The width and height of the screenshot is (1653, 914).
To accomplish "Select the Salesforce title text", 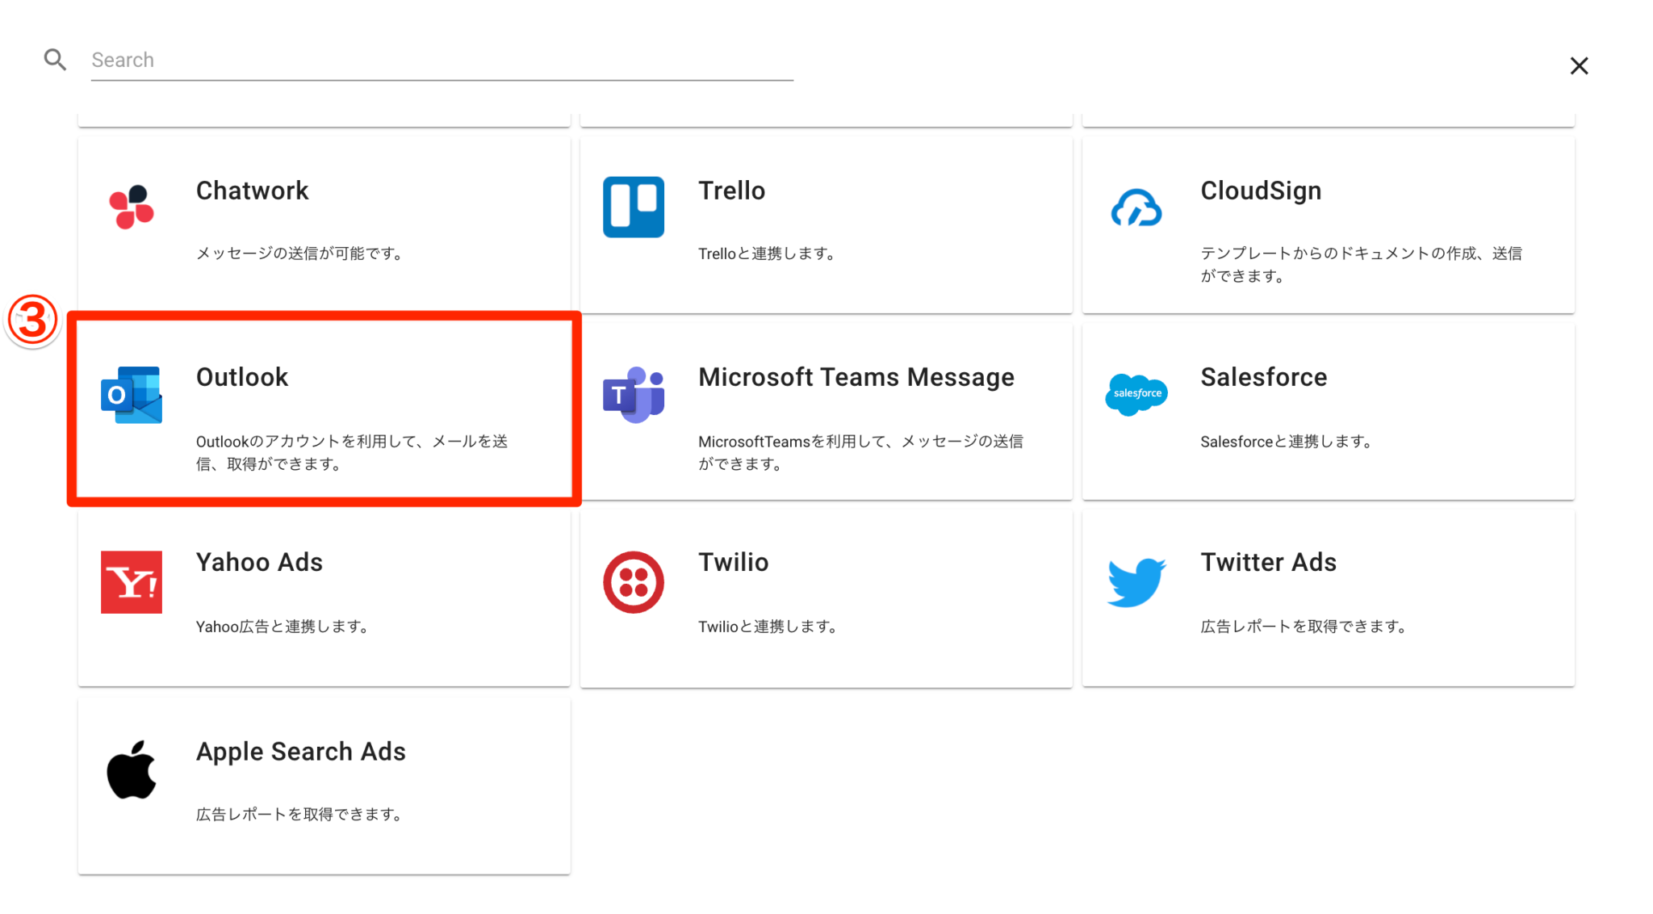I will (1263, 377).
